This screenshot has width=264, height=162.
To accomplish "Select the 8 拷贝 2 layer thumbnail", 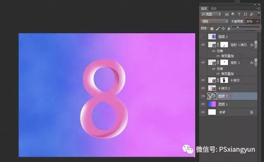I will (212, 88).
